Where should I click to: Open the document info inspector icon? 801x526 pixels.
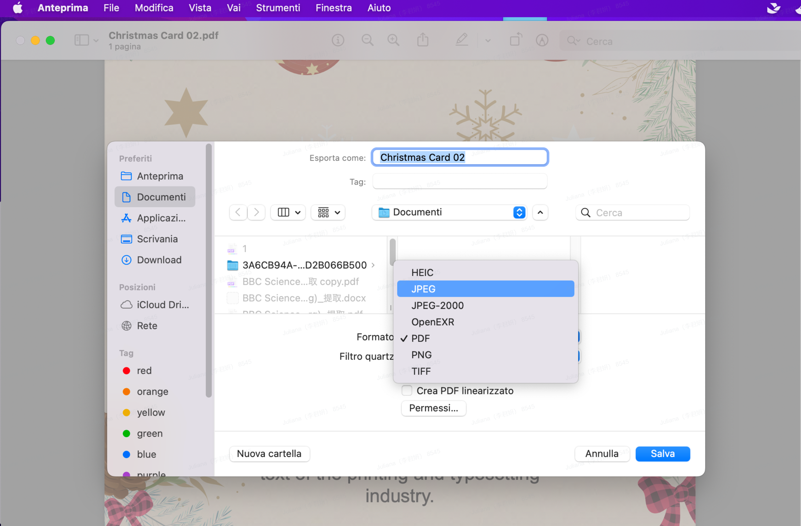338,40
